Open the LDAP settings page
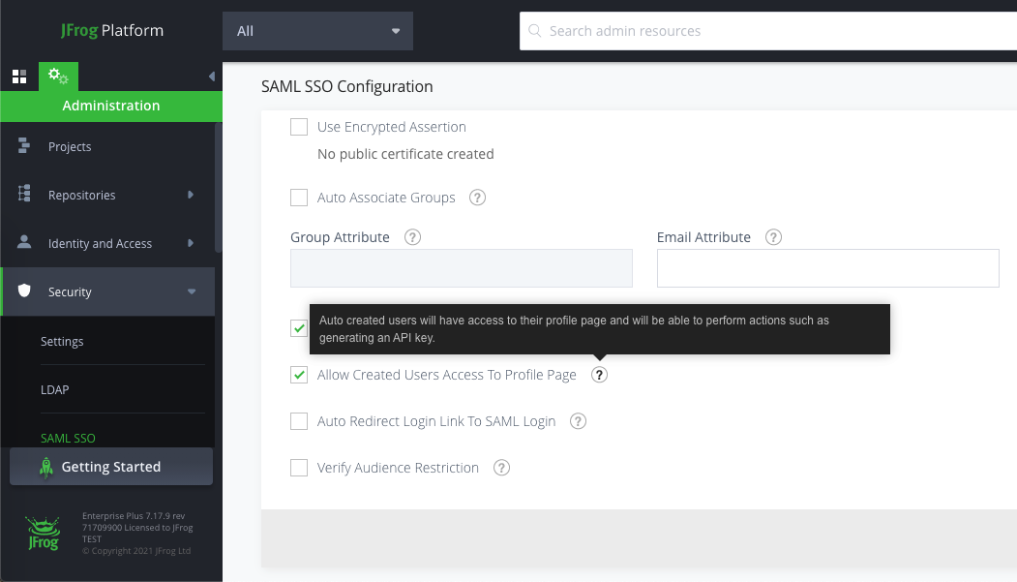Image resolution: width=1017 pixels, height=582 pixels. tap(55, 389)
